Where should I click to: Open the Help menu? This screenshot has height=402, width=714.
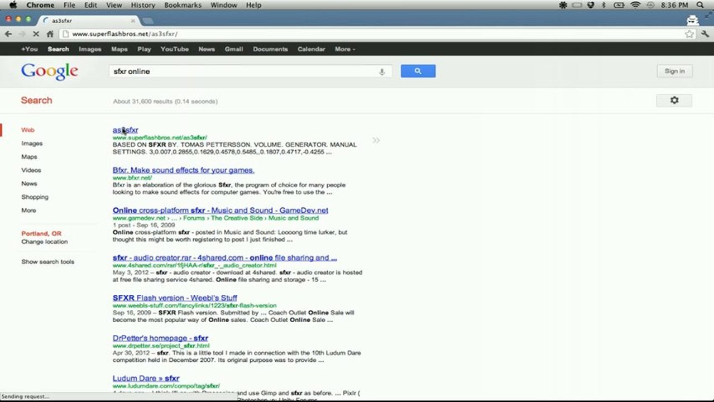tap(253, 5)
